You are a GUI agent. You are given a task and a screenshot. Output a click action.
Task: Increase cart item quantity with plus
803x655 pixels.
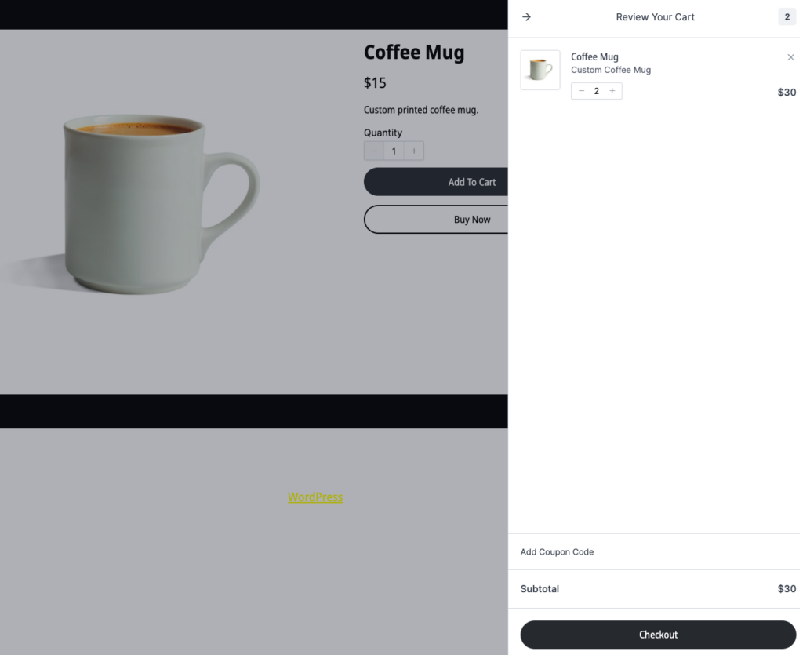tap(612, 91)
